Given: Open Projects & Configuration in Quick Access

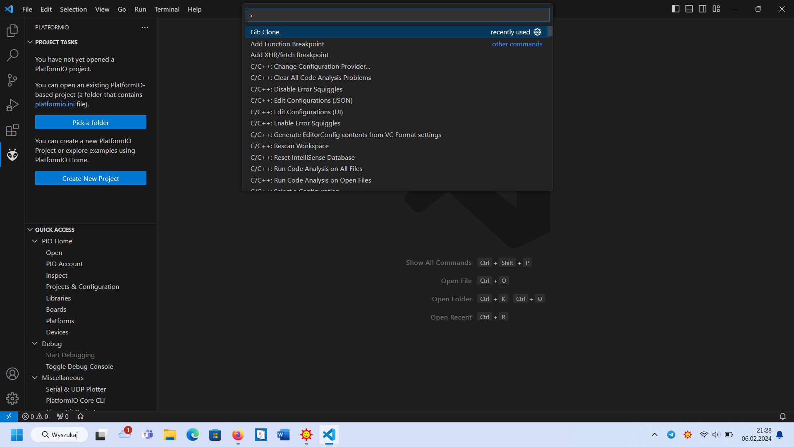Looking at the screenshot, I should click(x=83, y=287).
